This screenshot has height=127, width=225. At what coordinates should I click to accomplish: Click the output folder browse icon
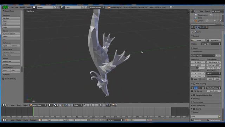[x=219, y=116]
